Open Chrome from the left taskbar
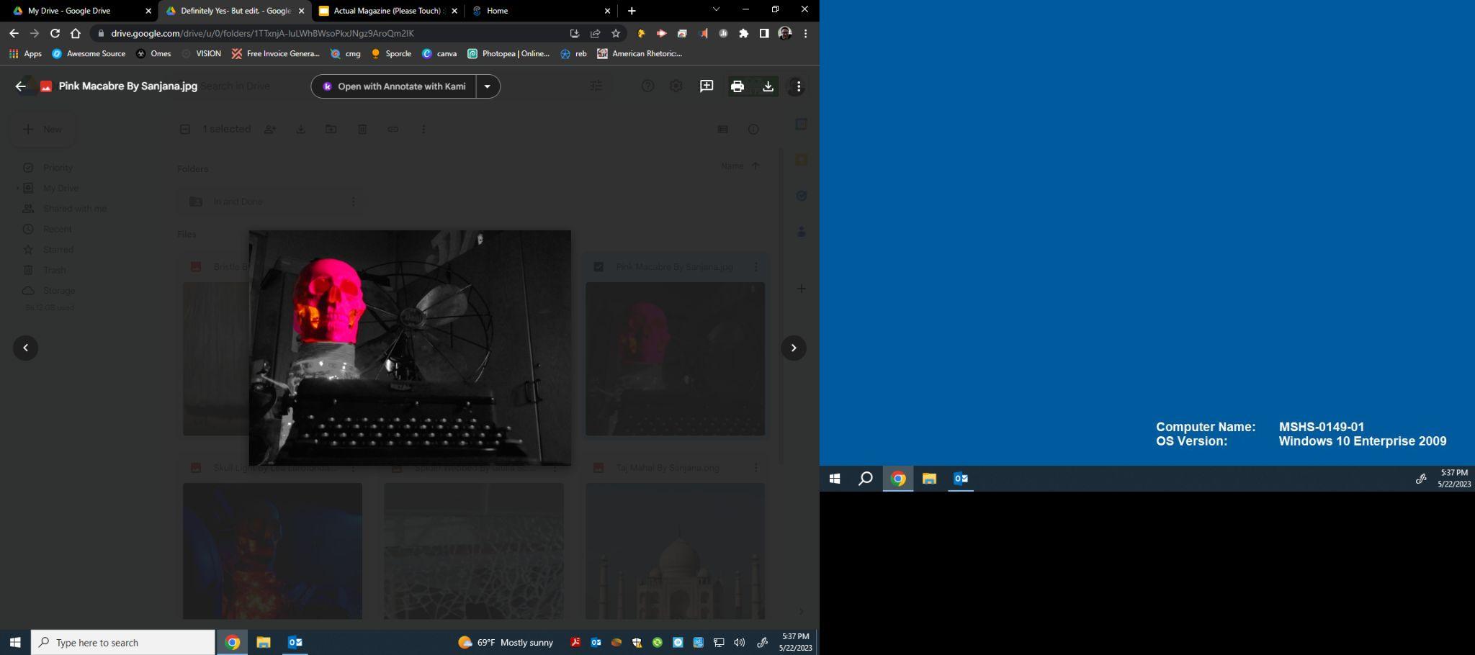Viewport: 1475px width, 655px height. click(232, 643)
